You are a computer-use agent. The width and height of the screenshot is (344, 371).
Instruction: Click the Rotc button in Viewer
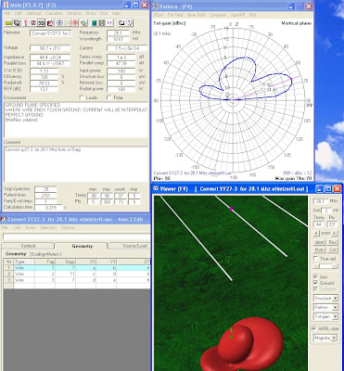tap(320, 249)
